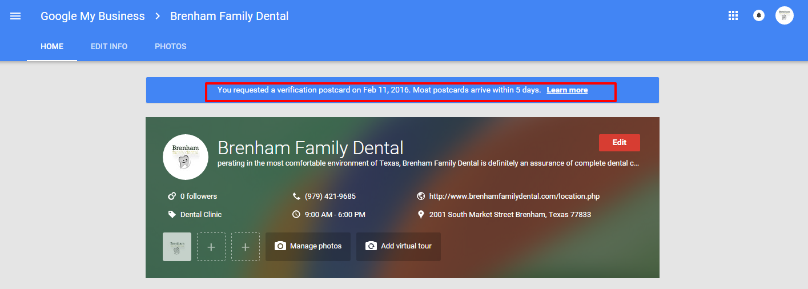Click the followers link icon
Viewport: 808px width, 289px height.
pos(171,196)
